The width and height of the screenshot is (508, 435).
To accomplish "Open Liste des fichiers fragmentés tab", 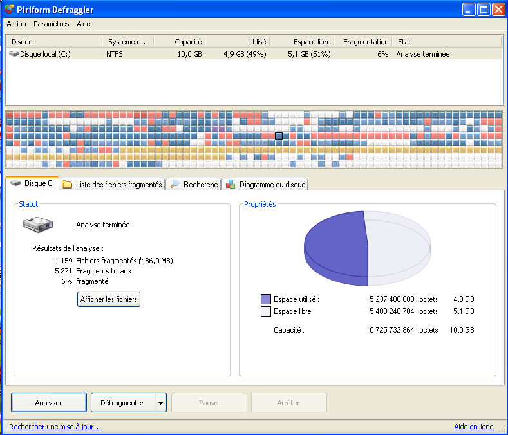I will coord(112,184).
